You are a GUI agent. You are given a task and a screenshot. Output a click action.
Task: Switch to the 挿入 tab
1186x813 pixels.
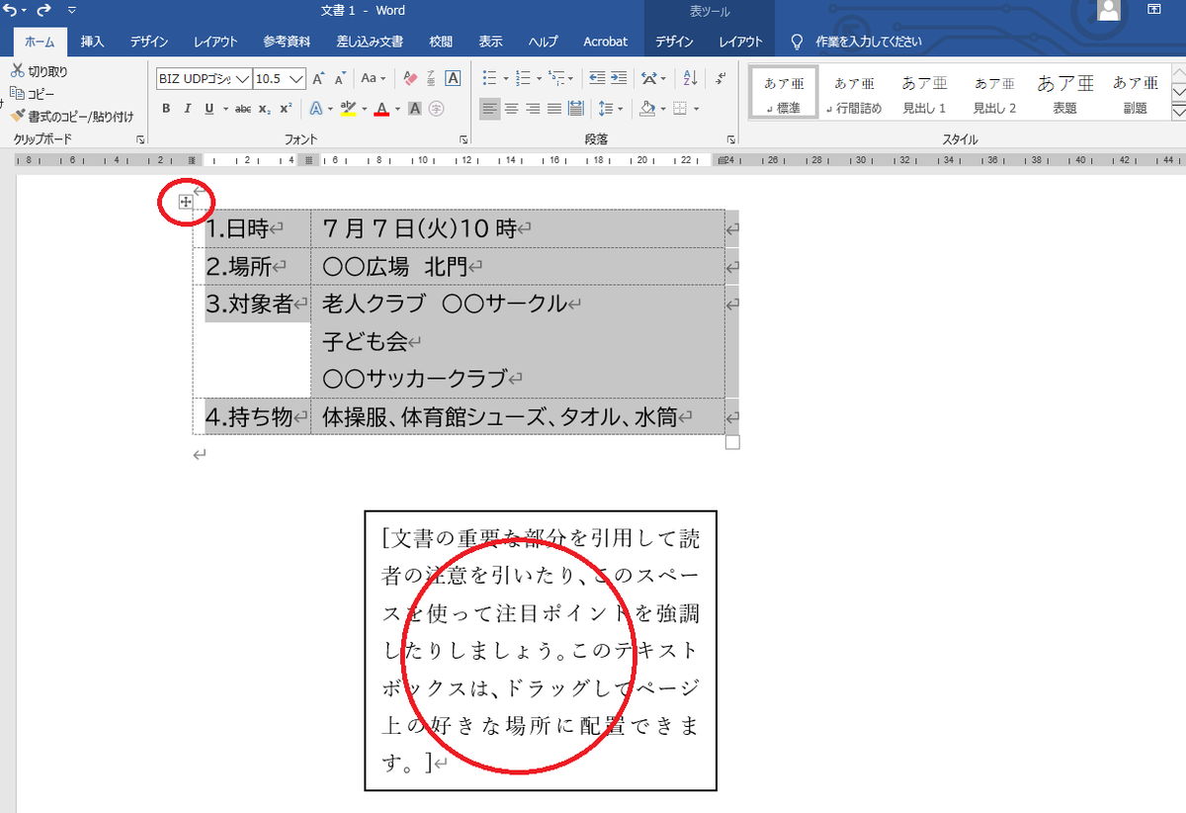pos(92,42)
